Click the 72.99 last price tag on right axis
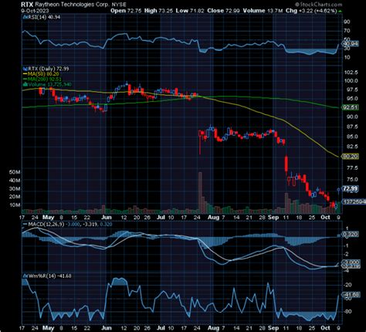The width and height of the screenshot is (366, 332). 351,188
